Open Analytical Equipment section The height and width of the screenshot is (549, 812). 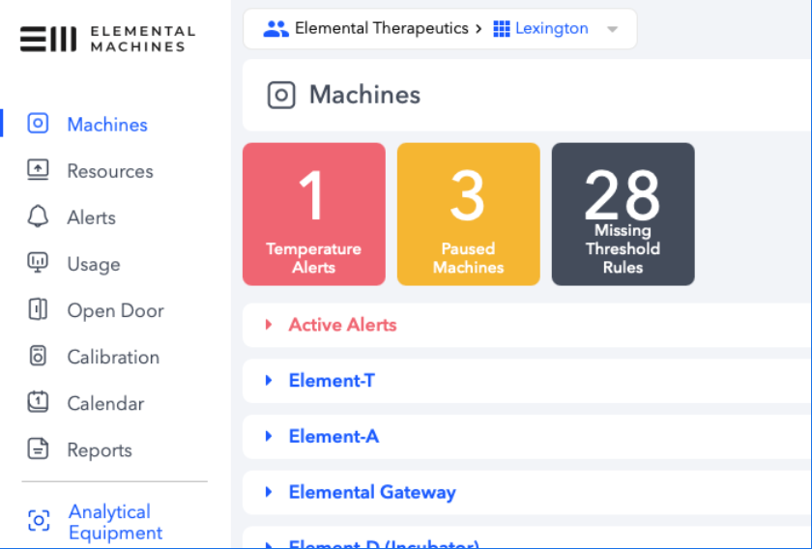coord(115,522)
